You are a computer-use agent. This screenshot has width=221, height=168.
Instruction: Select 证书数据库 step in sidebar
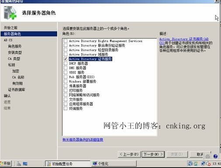coord(17,90)
